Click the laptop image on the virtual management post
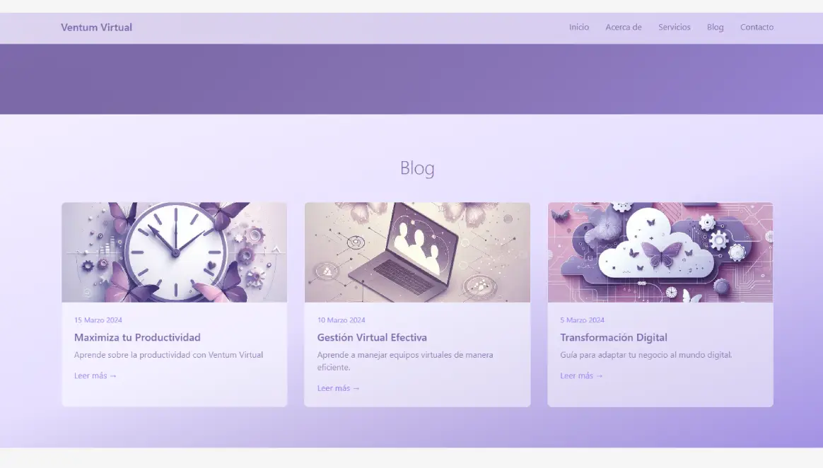The height and width of the screenshot is (468, 823). point(417,252)
